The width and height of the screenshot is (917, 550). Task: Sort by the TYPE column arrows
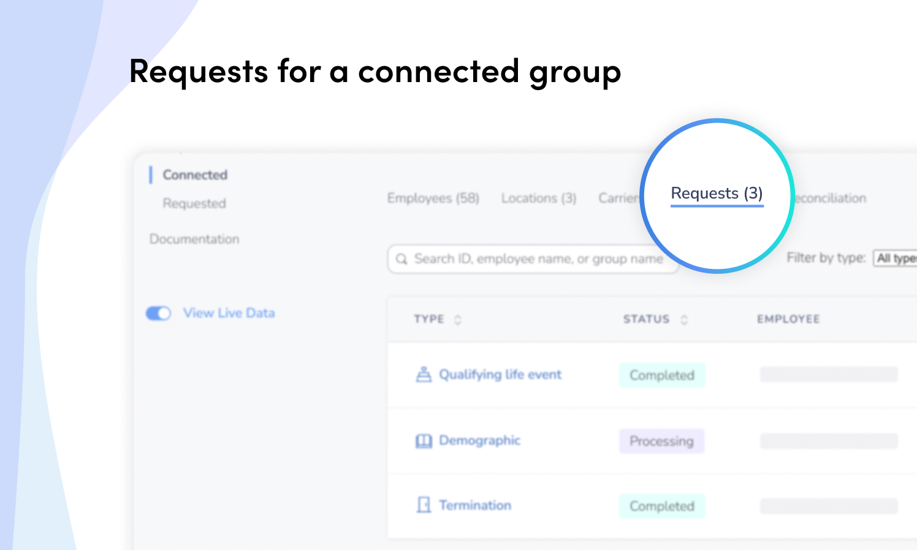457,319
